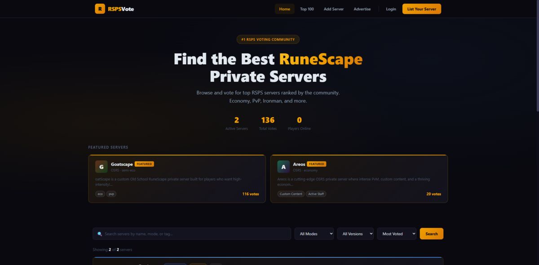Screen dimensions: 539x265
Task: Switch to the Top 100 page
Action: tap(307, 9)
